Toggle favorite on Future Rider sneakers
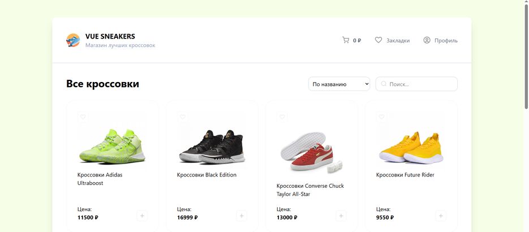The width and height of the screenshot is (529, 232). point(382,117)
